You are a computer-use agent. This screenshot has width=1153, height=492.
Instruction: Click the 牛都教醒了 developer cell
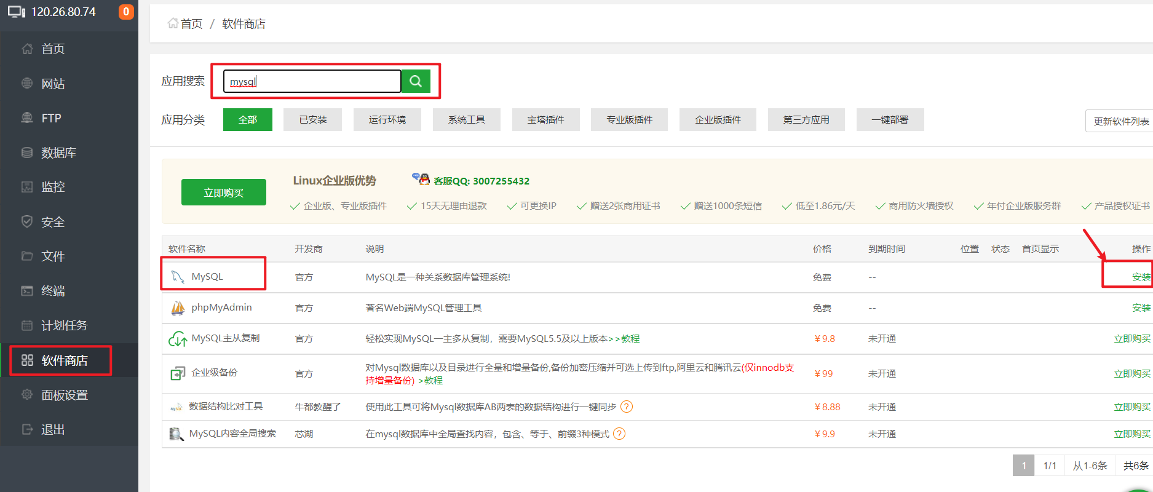coord(318,407)
